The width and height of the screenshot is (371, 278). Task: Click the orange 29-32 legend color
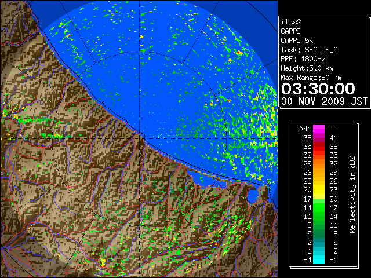319,163
